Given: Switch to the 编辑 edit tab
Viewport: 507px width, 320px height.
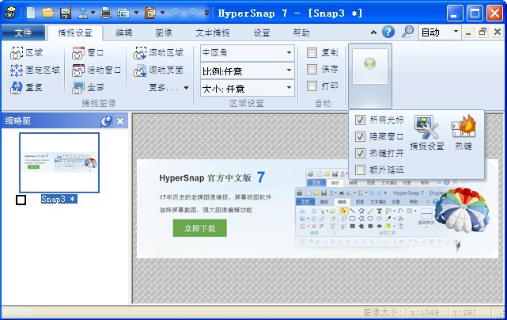Looking at the screenshot, I should click(x=124, y=32).
